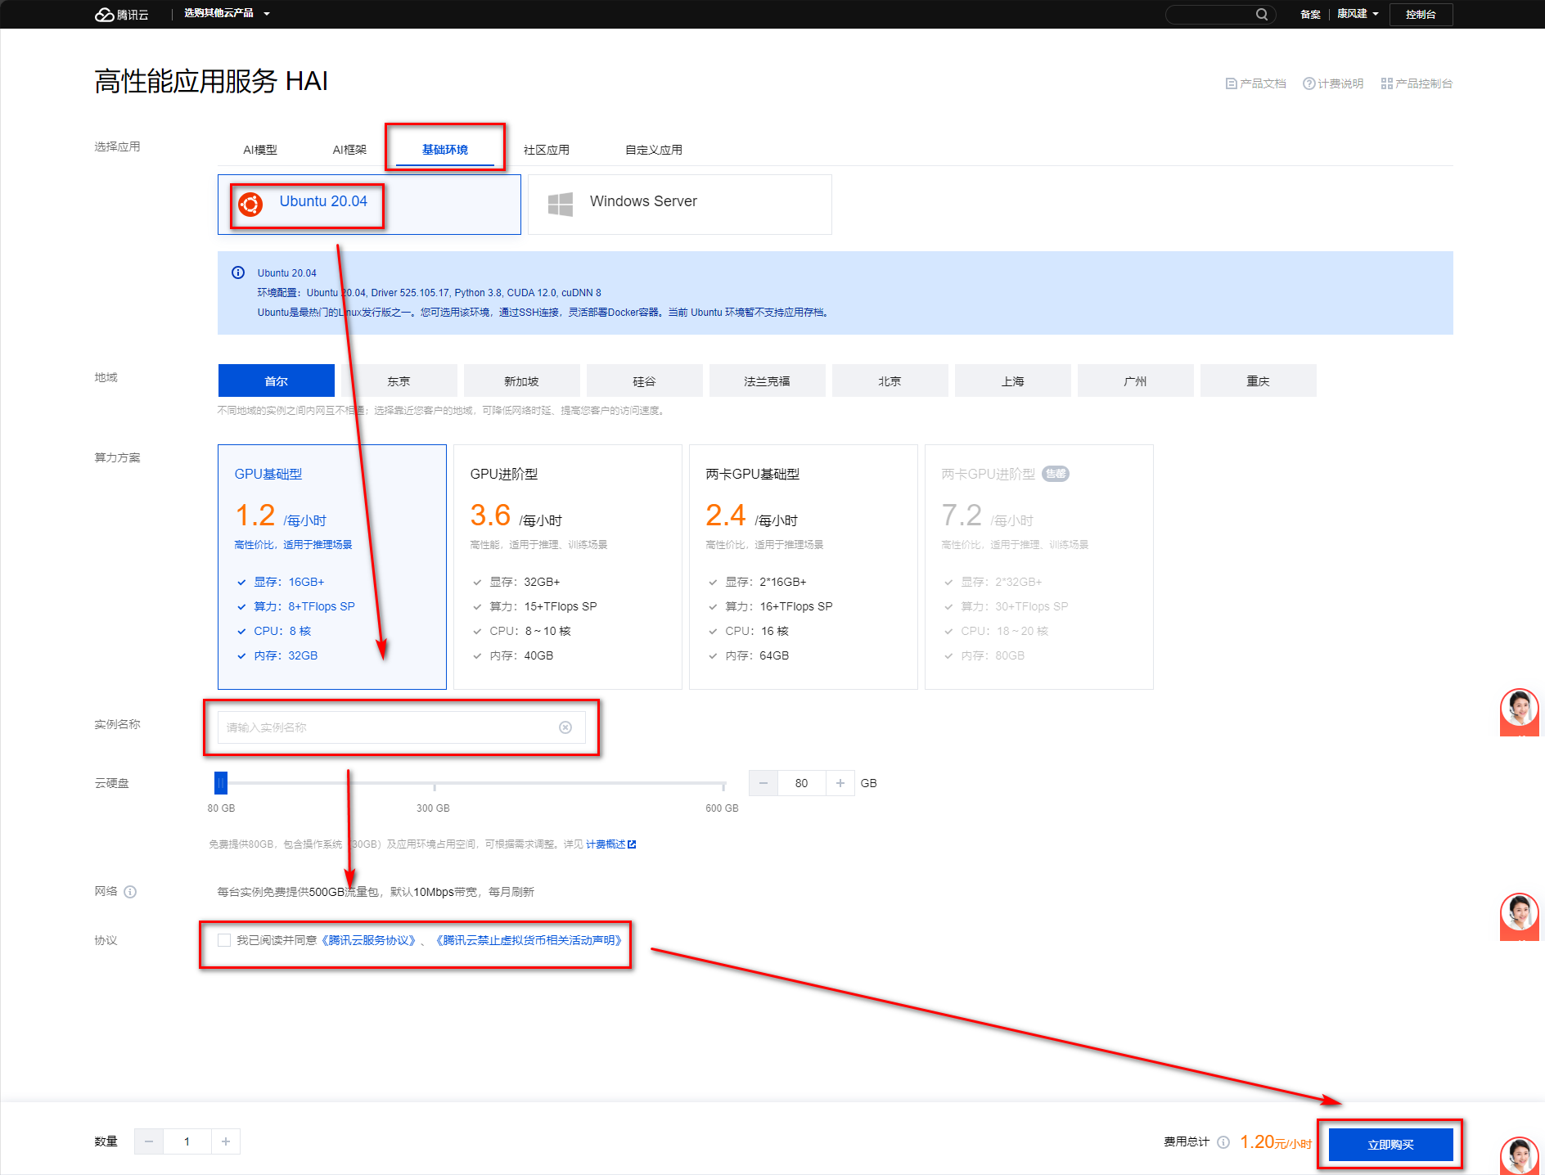
Task: Click the Ubuntu logo icon
Action: tap(250, 205)
